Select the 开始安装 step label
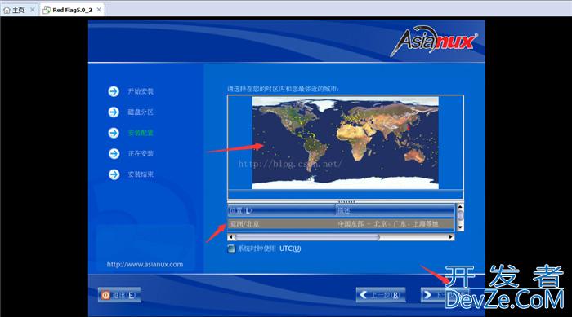Screen dimensions: 572x317 click(x=141, y=91)
